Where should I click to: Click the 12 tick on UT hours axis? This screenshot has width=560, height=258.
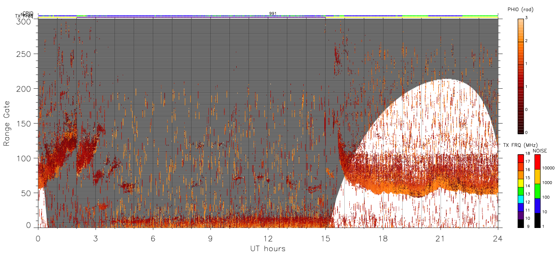click(x=268, y=238)
